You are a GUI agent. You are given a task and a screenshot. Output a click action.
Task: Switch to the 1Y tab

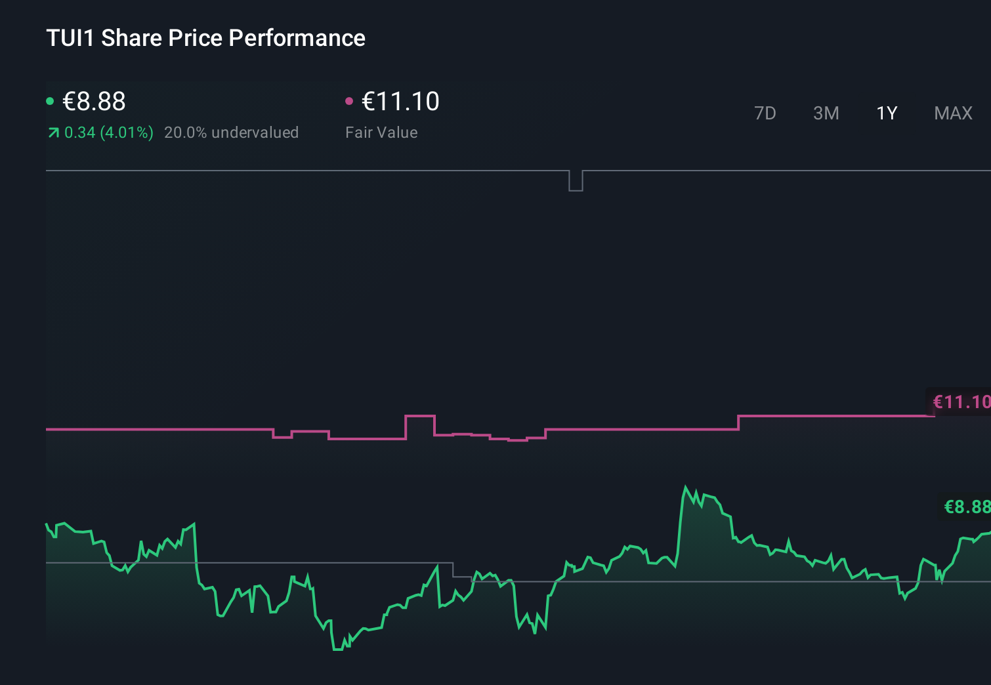tap(887, 113)
